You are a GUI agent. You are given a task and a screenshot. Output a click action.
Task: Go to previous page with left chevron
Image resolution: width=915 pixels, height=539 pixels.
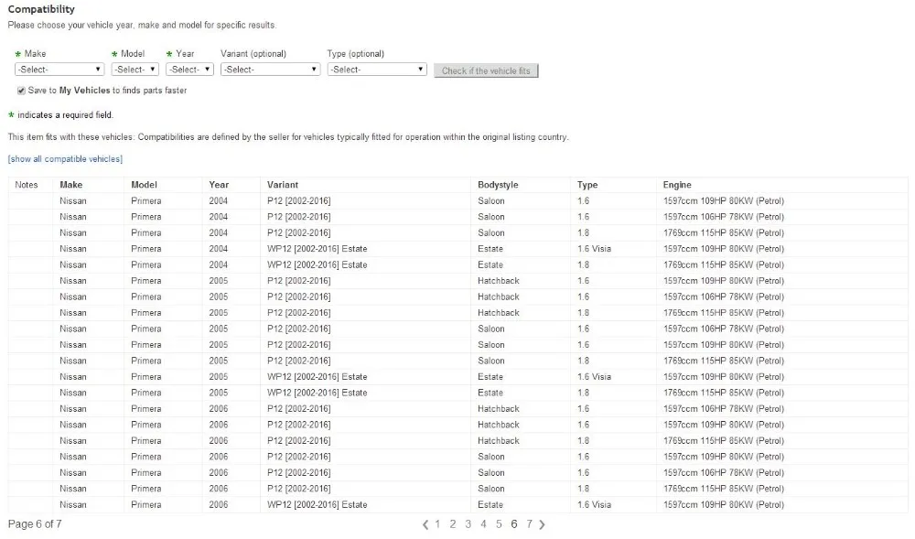coord(425,524)
